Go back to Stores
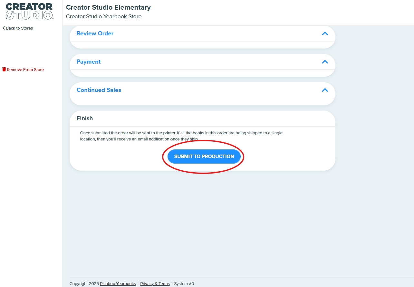Screen dimensions: 414x287 [x=19, y=28]
